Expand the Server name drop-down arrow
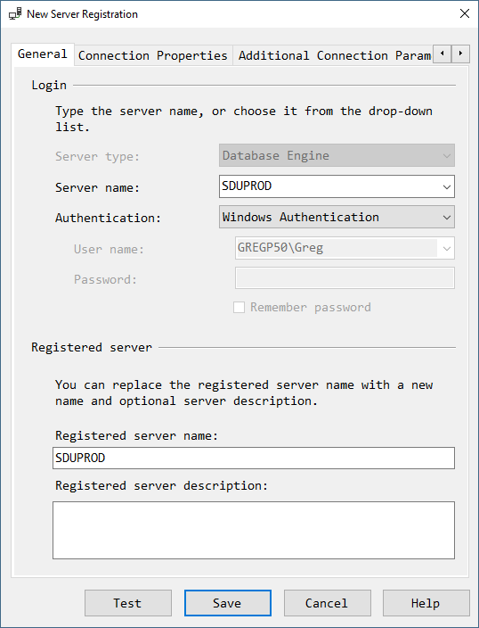This screenshot has width=479, height=628. pos(447,186)
